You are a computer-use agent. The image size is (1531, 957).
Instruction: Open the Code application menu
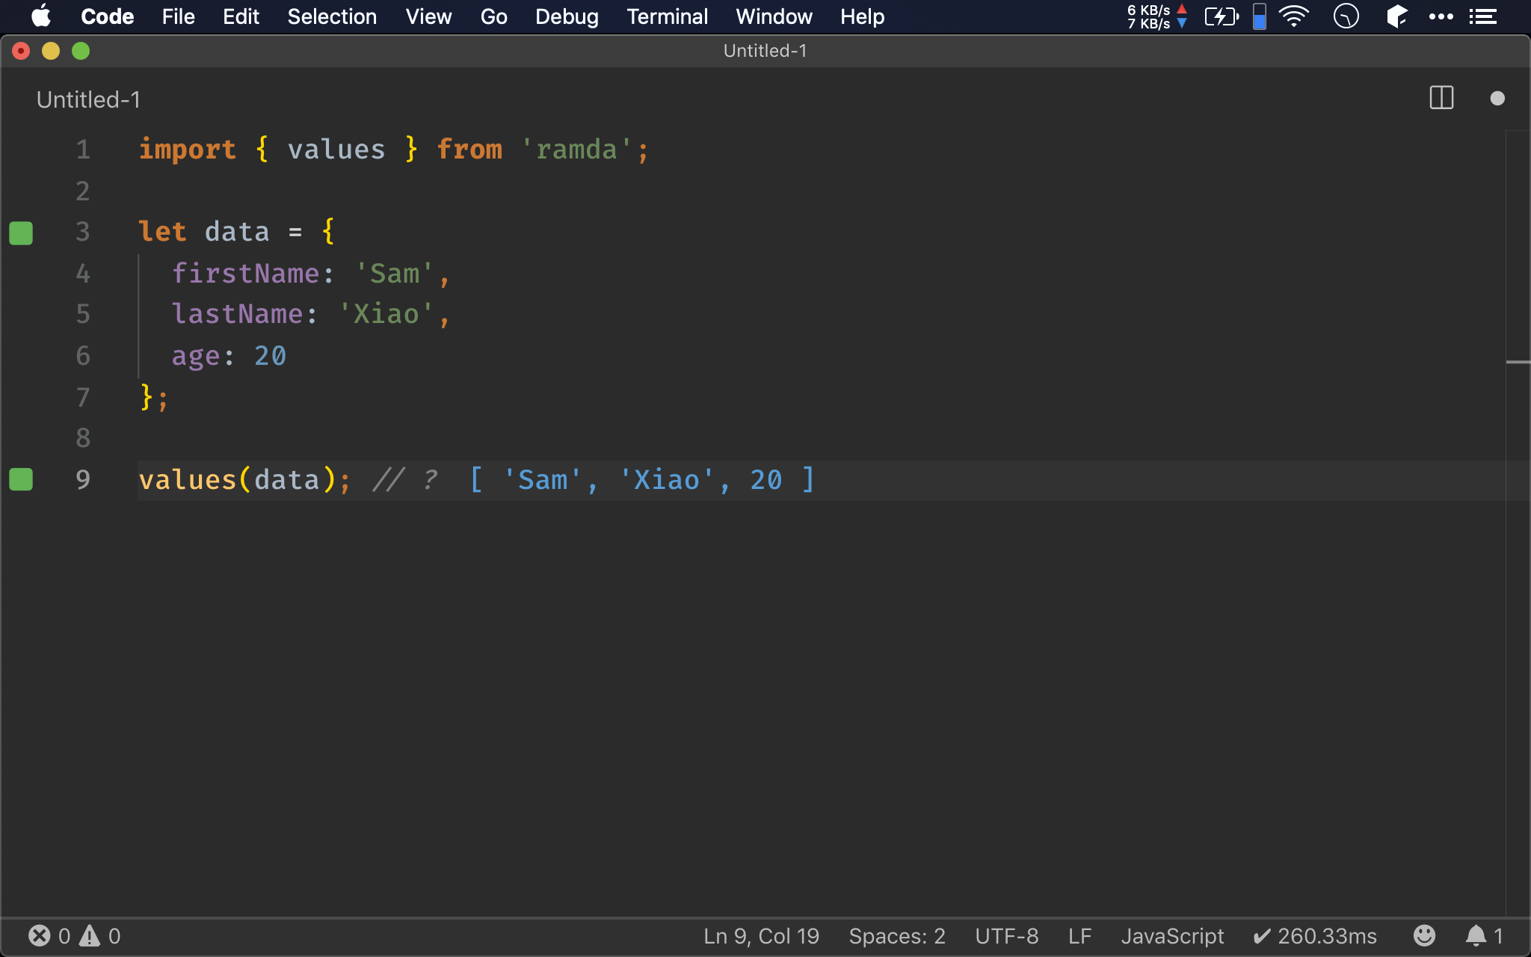point(107,16)
